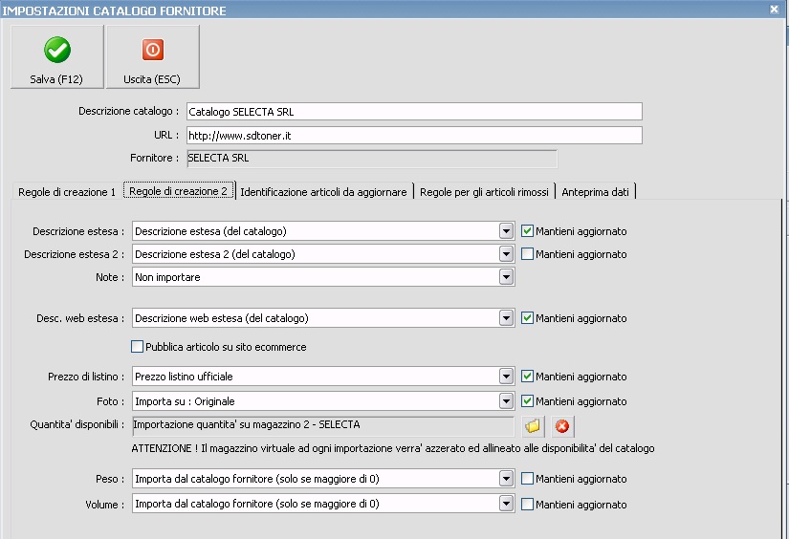Uncheck Mantieni aggiornato for Descrizione estesa

527,230
